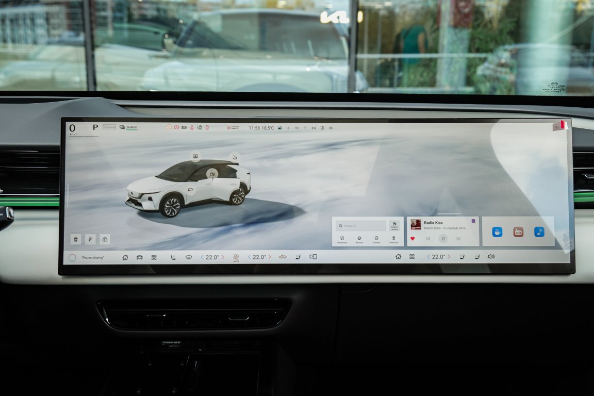
Task: Toggle favorite heart for Radio Kiss
Action: point(412,238)
